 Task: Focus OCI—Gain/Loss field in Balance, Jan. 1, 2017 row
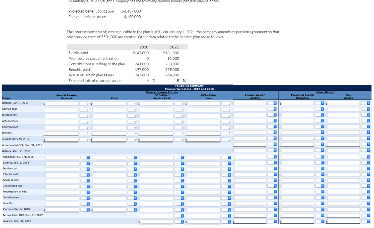click(204, 103)
